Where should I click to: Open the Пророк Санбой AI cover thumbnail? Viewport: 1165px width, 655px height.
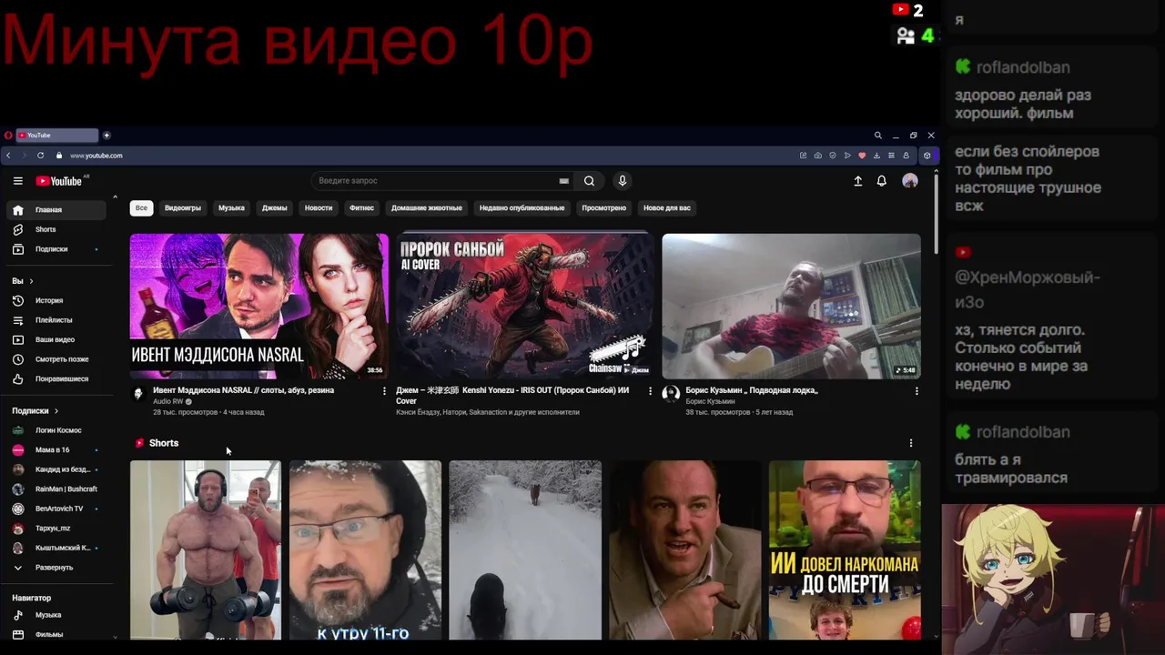525,307
